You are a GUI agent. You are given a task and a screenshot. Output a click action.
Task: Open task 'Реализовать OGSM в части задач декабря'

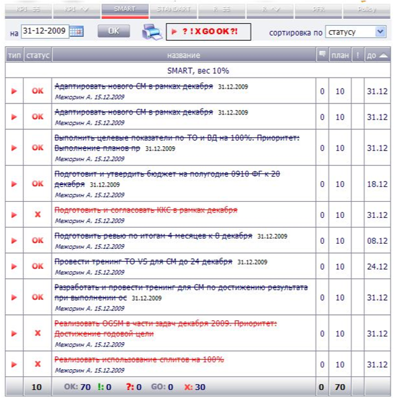[165, 329]
